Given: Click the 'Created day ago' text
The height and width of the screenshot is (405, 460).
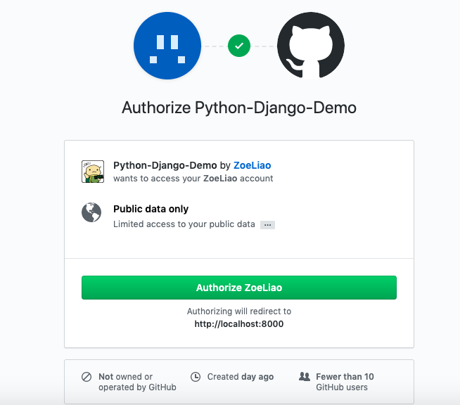Looking at the screenshot, I should click(241, 377).
